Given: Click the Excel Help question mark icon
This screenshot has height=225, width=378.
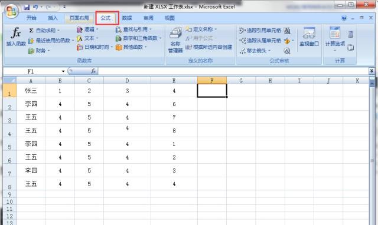Looking at the screenshot, I should click(x=344, y=18).
